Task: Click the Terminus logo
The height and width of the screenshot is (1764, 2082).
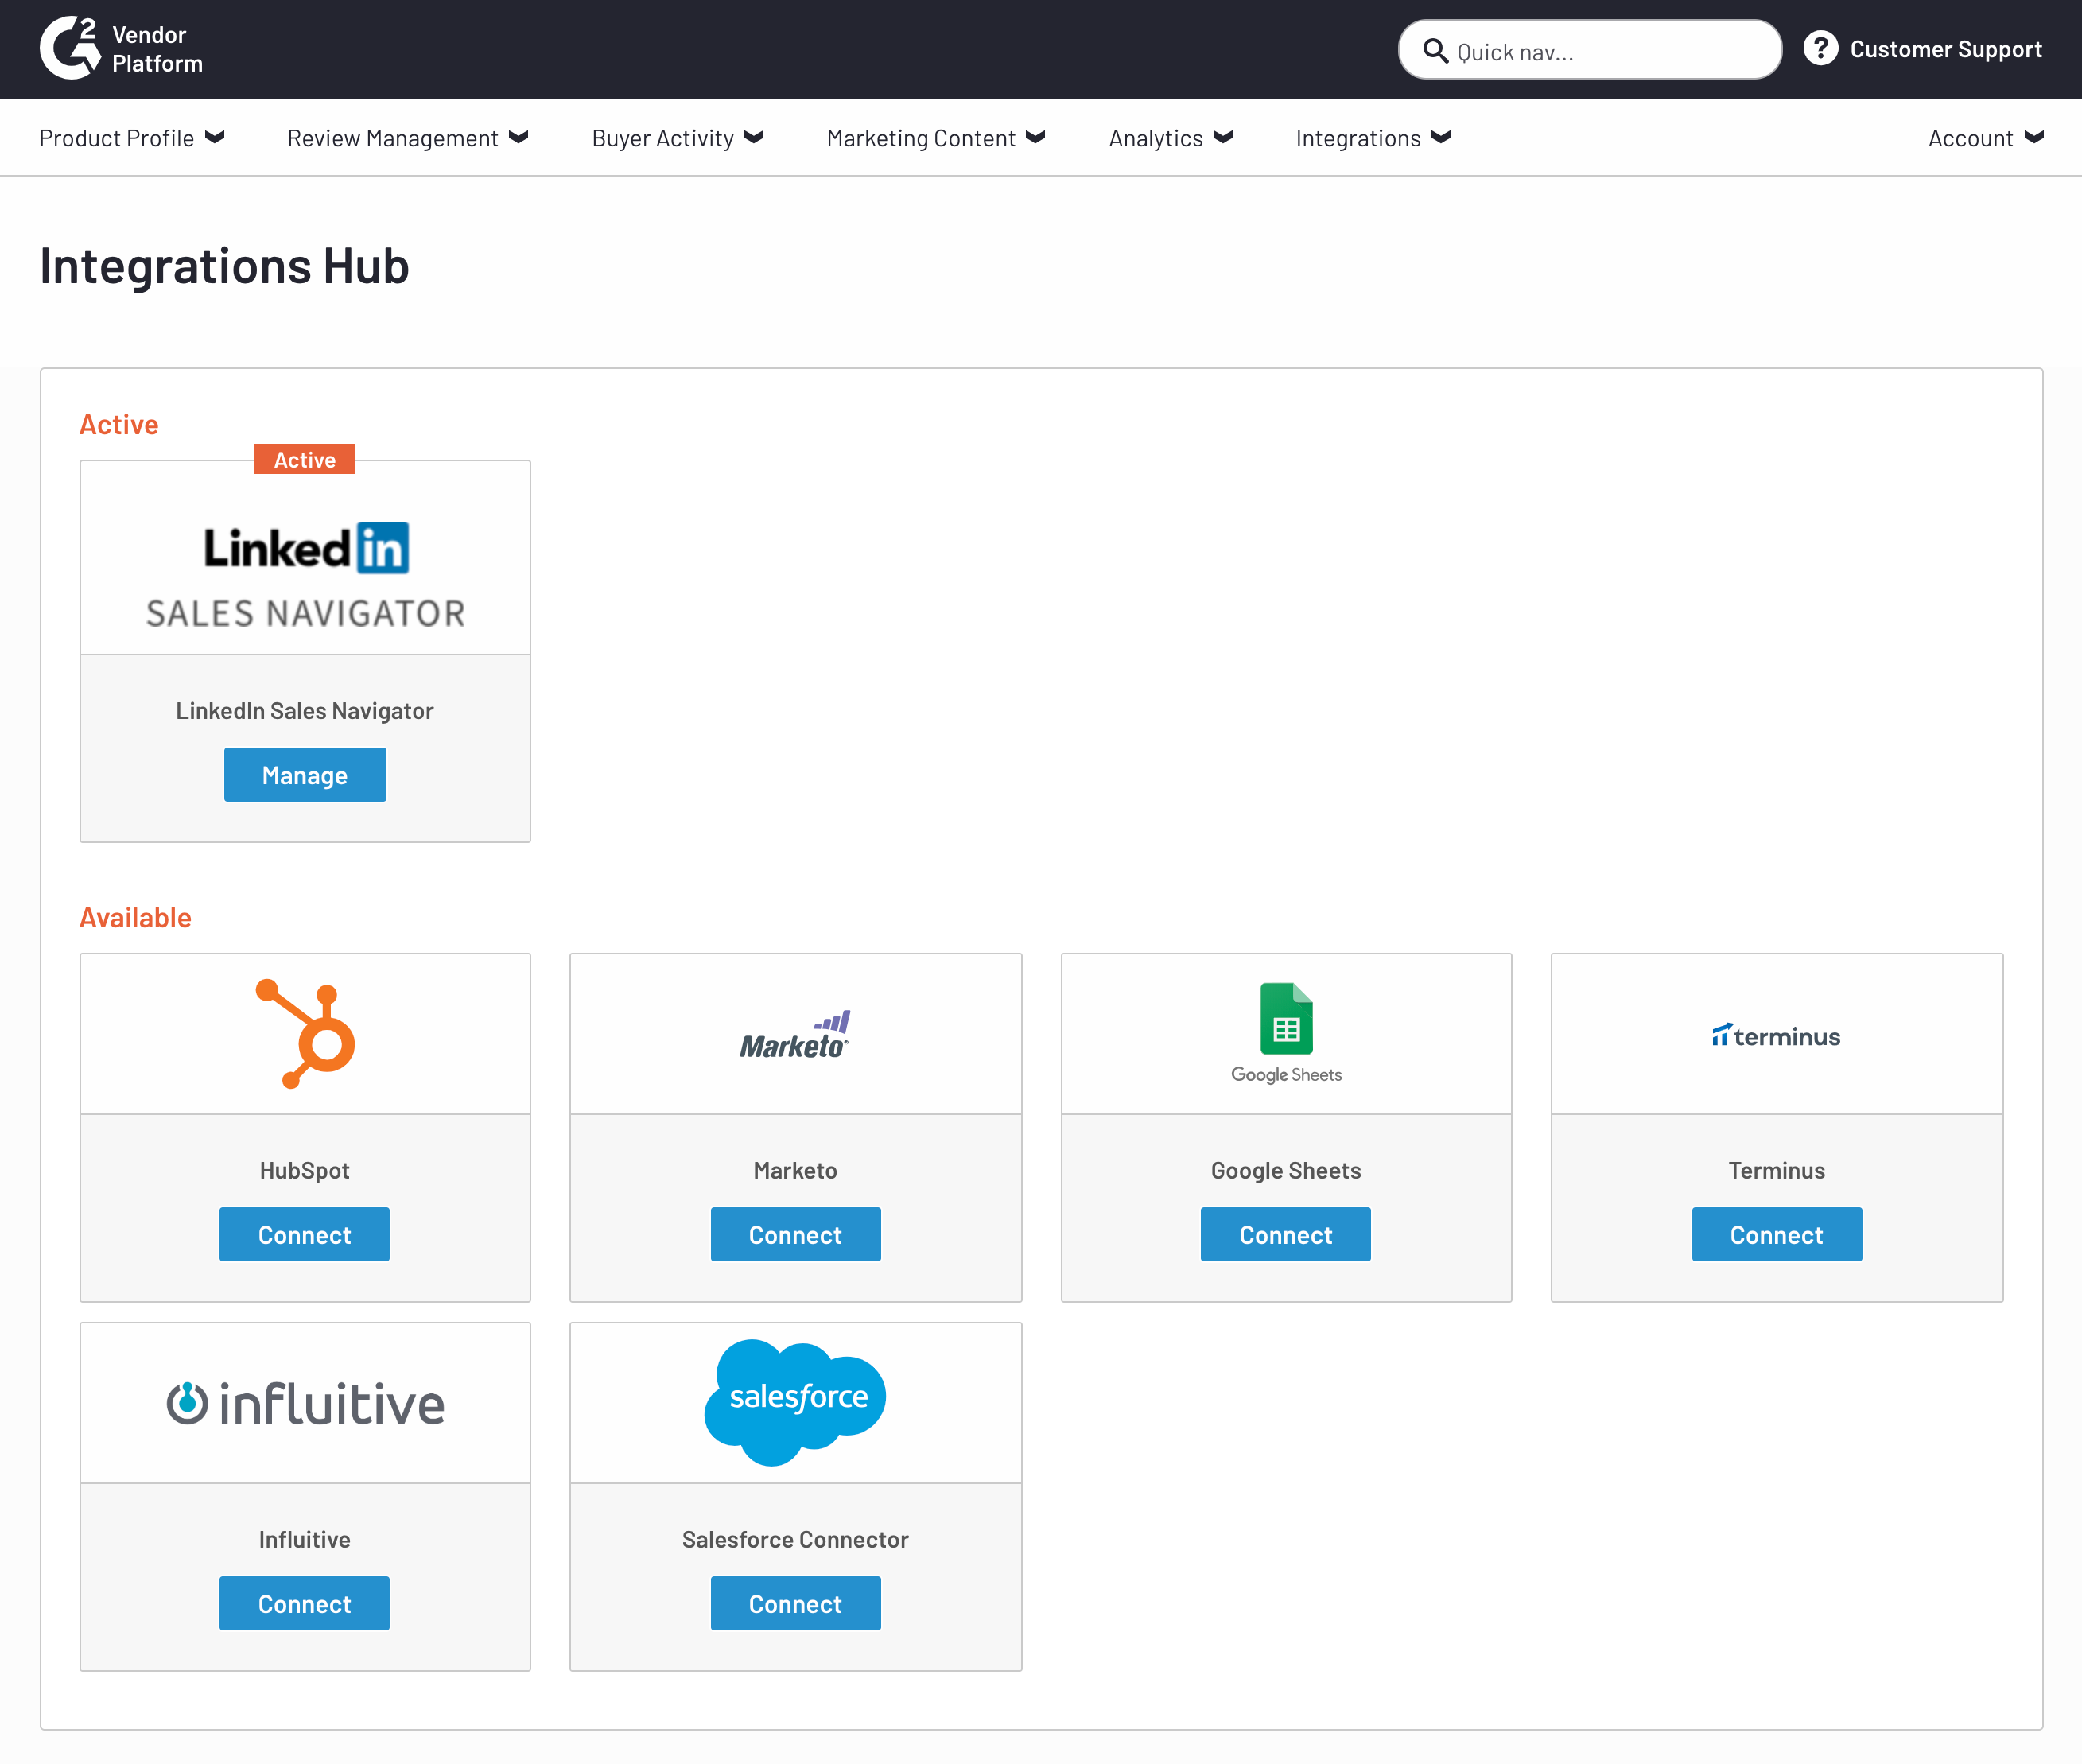Action: [1776, 1035]
